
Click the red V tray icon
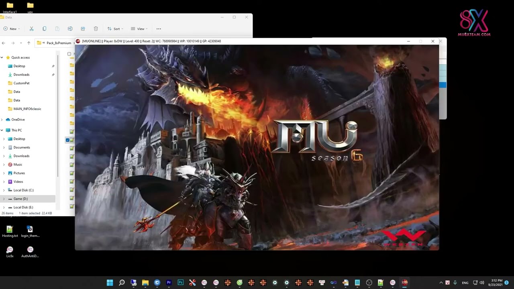(x=448, y=283)
